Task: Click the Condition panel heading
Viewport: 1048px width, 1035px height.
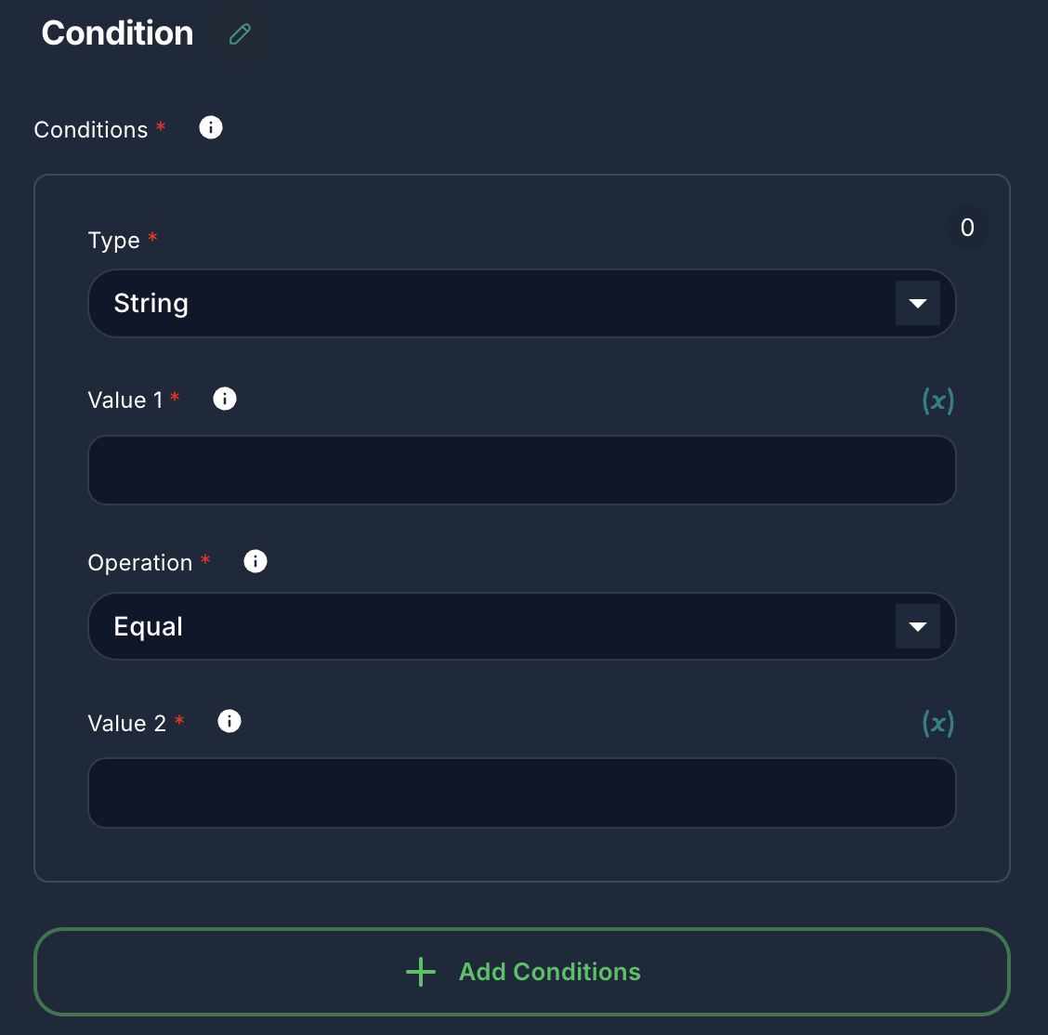Action: coord(116,33)
